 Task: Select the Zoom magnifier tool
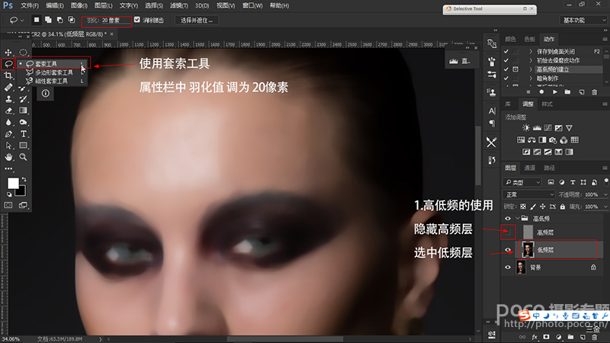(x=24, y=157)
